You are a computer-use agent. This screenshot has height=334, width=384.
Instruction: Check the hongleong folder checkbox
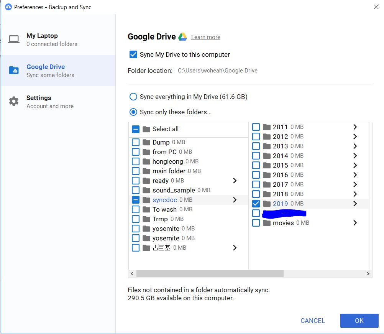tap(136, 161)
